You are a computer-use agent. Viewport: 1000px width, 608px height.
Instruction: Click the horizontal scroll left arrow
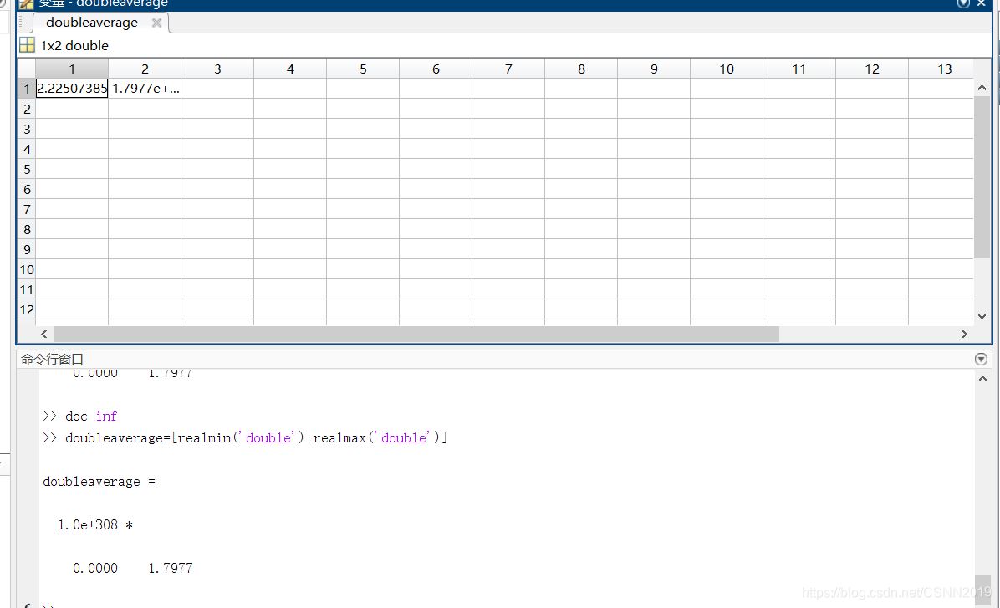point(44,334)
